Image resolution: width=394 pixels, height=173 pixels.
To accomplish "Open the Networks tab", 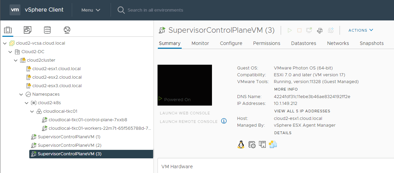I will tap(338, 43).
